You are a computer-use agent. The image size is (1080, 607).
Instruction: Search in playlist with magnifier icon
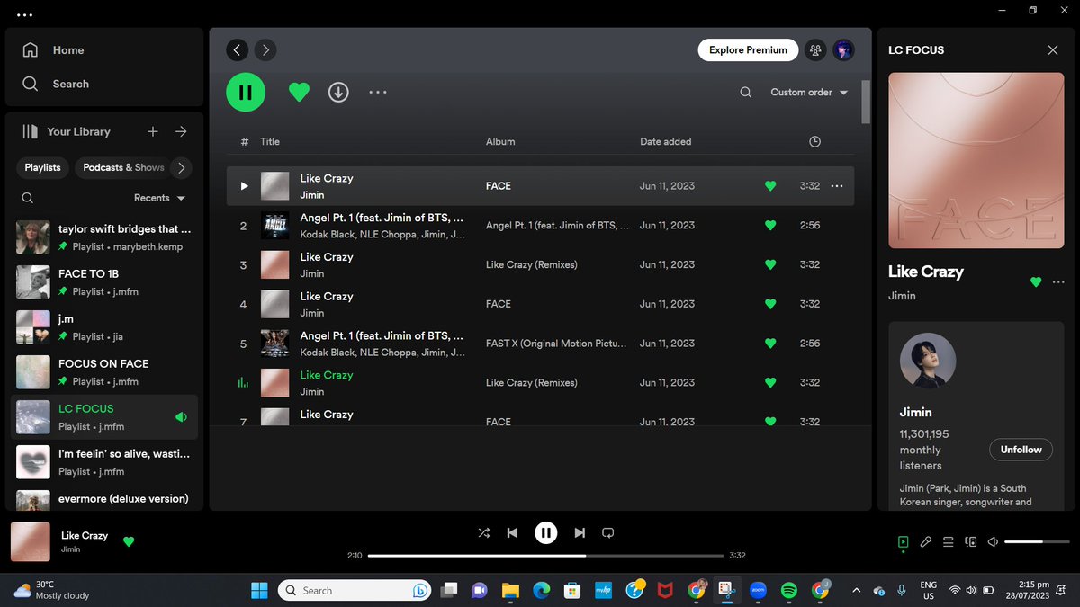click(x=745, y=92)
